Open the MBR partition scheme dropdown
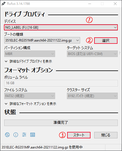Viewport: 122px width, 151px height. (30, 54)
